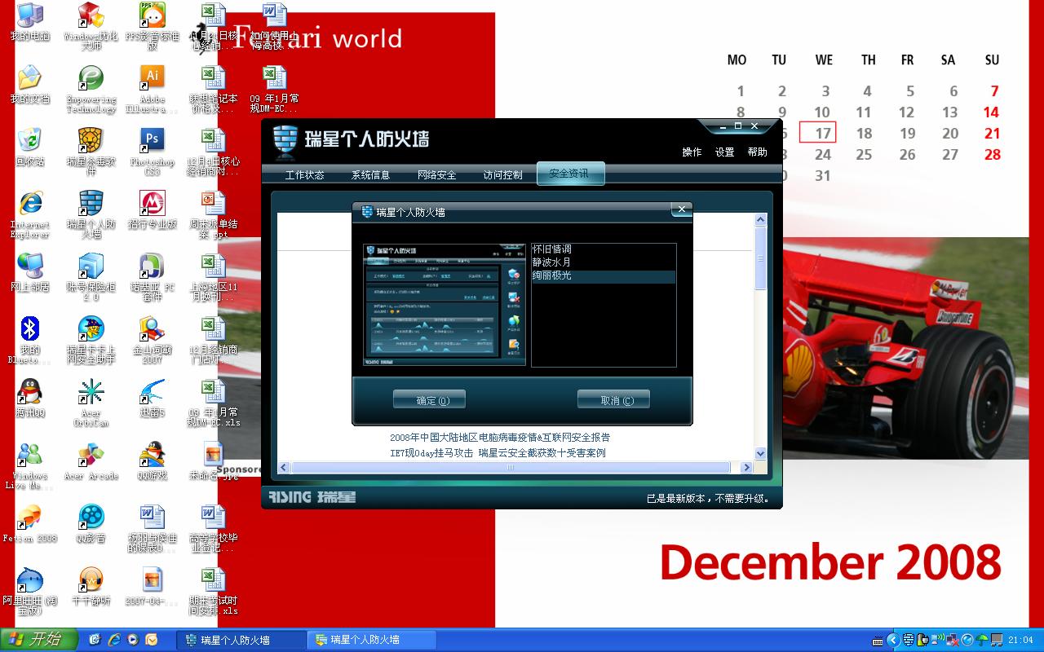This screenshot has width=1044, height=652.
Task: Launch the Empowering Technology shortcut
Action: pos(91,89)
